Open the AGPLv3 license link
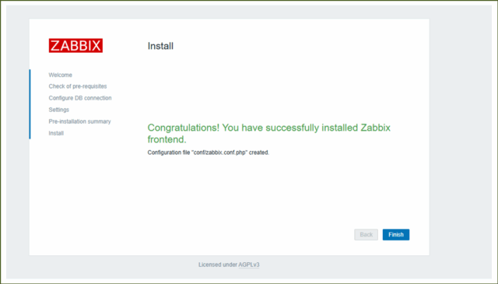This screenshot has width=498, height=284. (249, 265)
